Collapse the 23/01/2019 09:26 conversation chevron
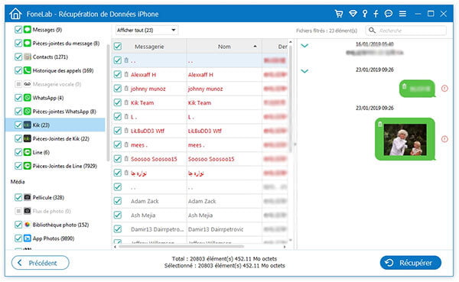 [x=304, y=71]
